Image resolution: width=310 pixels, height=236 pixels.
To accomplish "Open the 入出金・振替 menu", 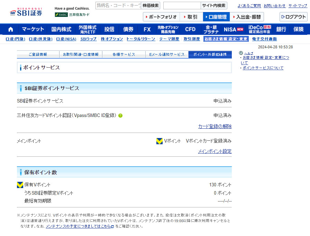I will point(246,17).
